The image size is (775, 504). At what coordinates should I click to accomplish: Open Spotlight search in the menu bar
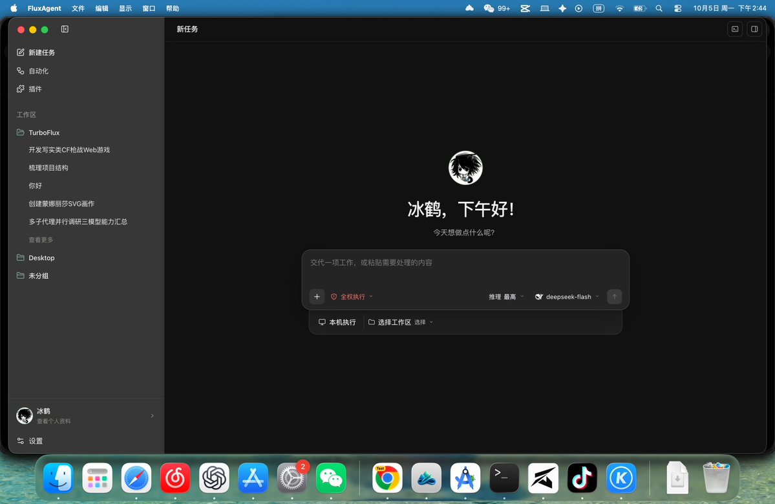coord(659,8)
